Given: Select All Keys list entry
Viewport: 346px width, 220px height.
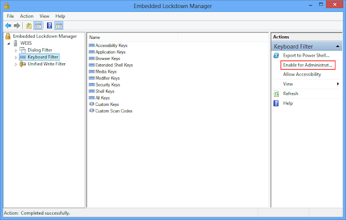Looking at the screenshot, I should coord(102,98).
